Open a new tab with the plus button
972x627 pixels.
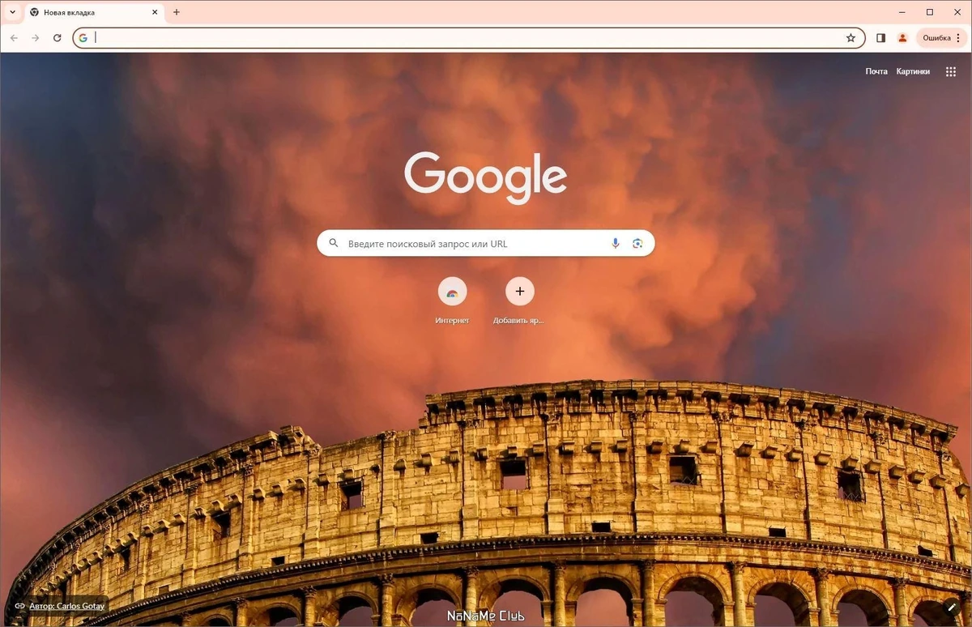tap(177, 12)
